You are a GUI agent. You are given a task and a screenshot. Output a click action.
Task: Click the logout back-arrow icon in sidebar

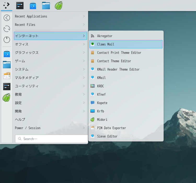coord(7,18)
